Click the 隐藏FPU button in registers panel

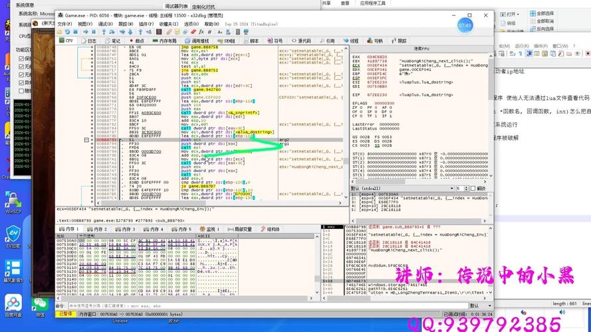(422, 49)
